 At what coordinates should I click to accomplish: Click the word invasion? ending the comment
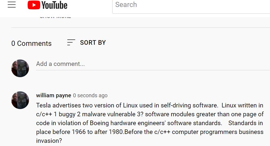[x=49, y=141]
